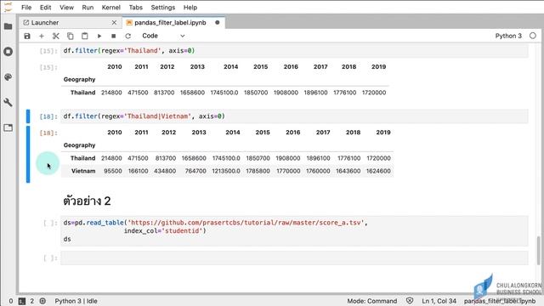Click the 2014 column header in output 18
This screenshot has height=306, width=544.
pyautogui.click(x=232, y=133)
